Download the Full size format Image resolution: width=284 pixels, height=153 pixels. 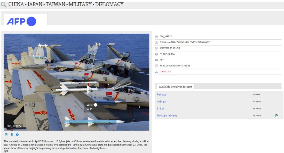pos(161,95)
